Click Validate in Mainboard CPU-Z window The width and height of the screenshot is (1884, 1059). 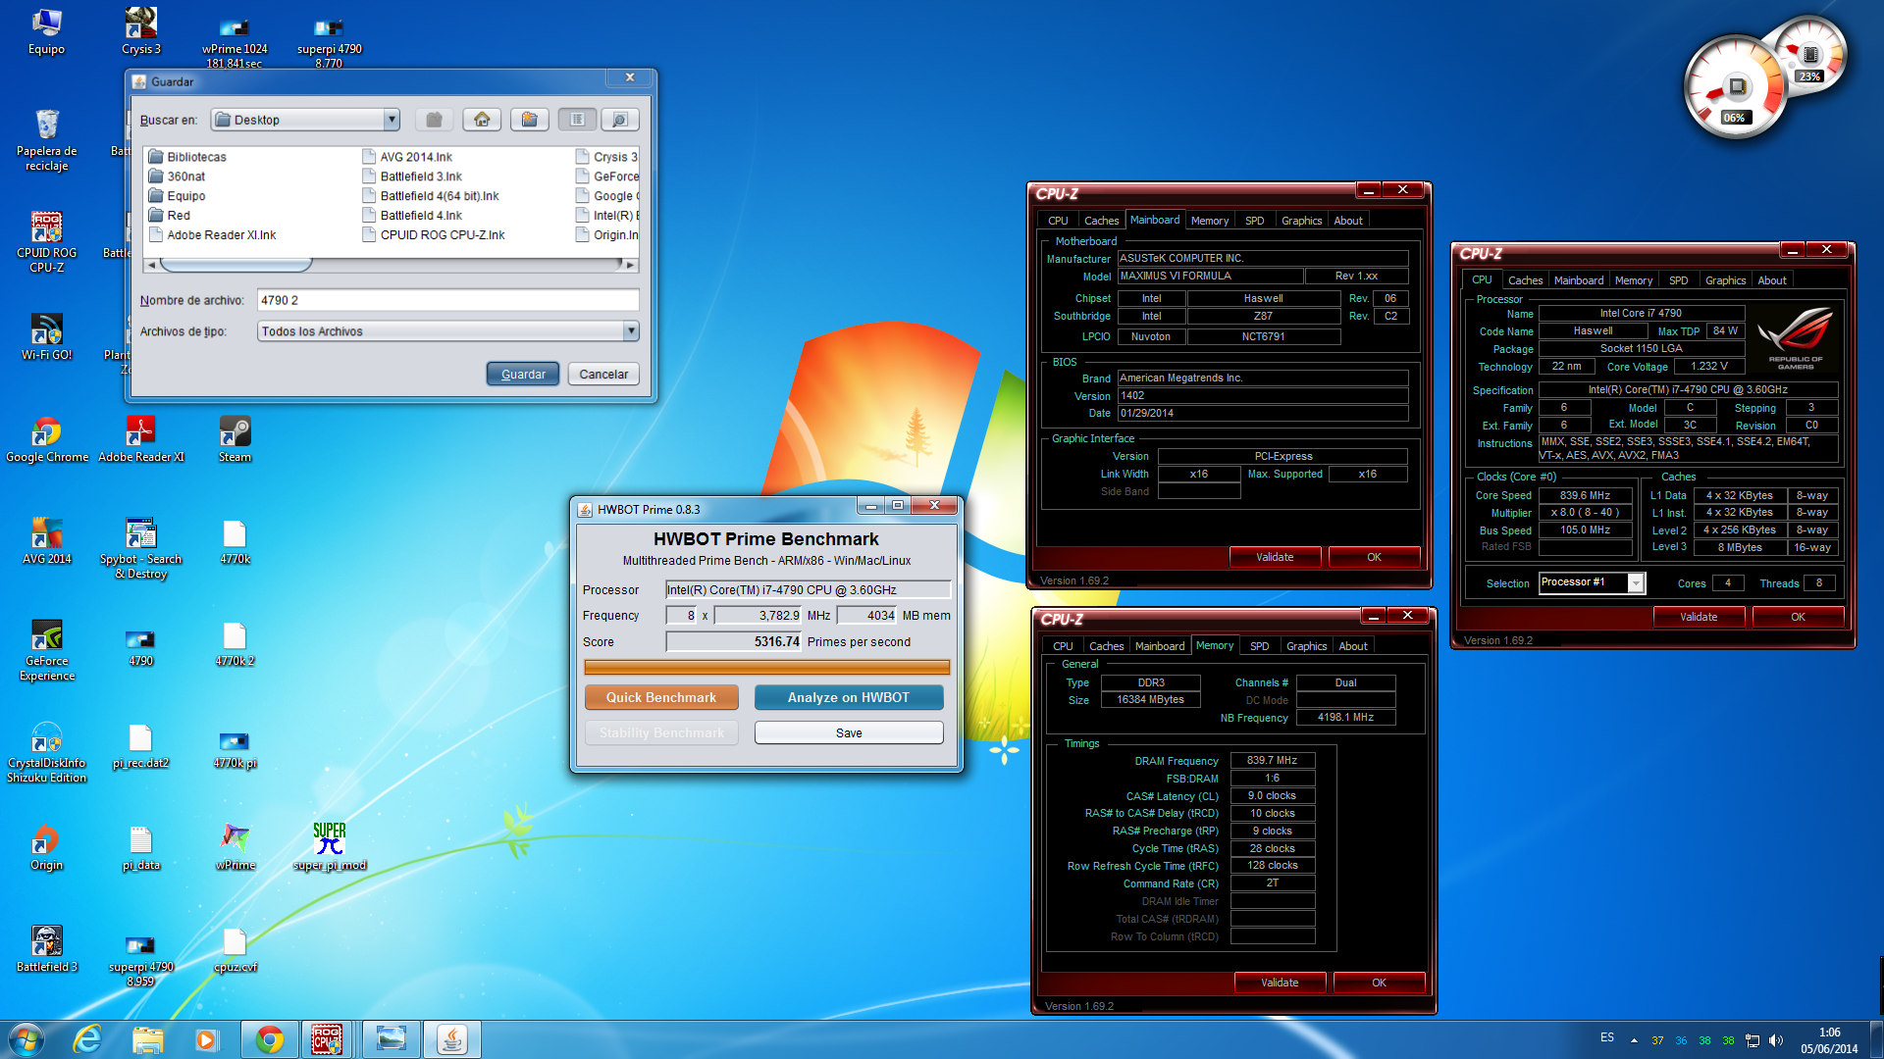click(x=1275, y=557)
